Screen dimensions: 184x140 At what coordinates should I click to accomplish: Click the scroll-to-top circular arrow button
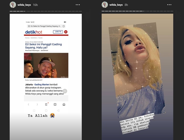point(65,91)
